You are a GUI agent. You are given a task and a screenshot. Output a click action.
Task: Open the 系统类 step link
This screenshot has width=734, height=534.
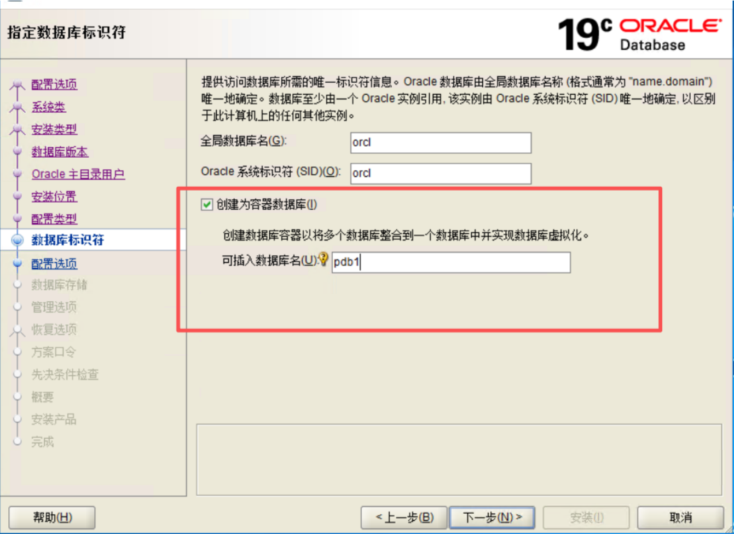click(x=49, y=107)
